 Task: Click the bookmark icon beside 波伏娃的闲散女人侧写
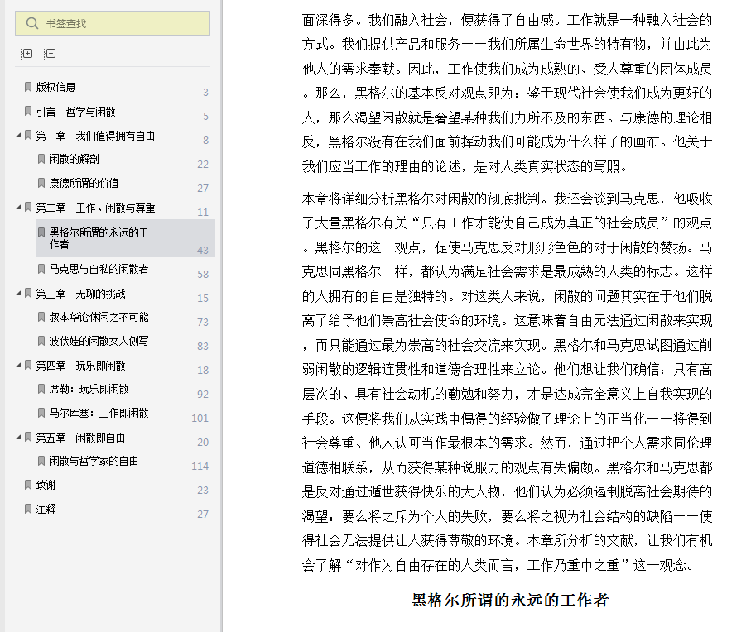pos(41,340)
